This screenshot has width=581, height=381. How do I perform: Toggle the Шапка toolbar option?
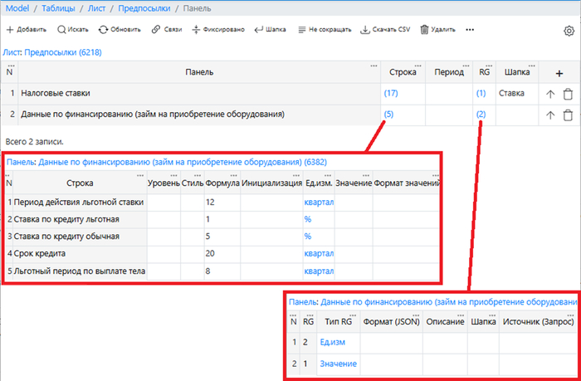click(x=270, y=30)
